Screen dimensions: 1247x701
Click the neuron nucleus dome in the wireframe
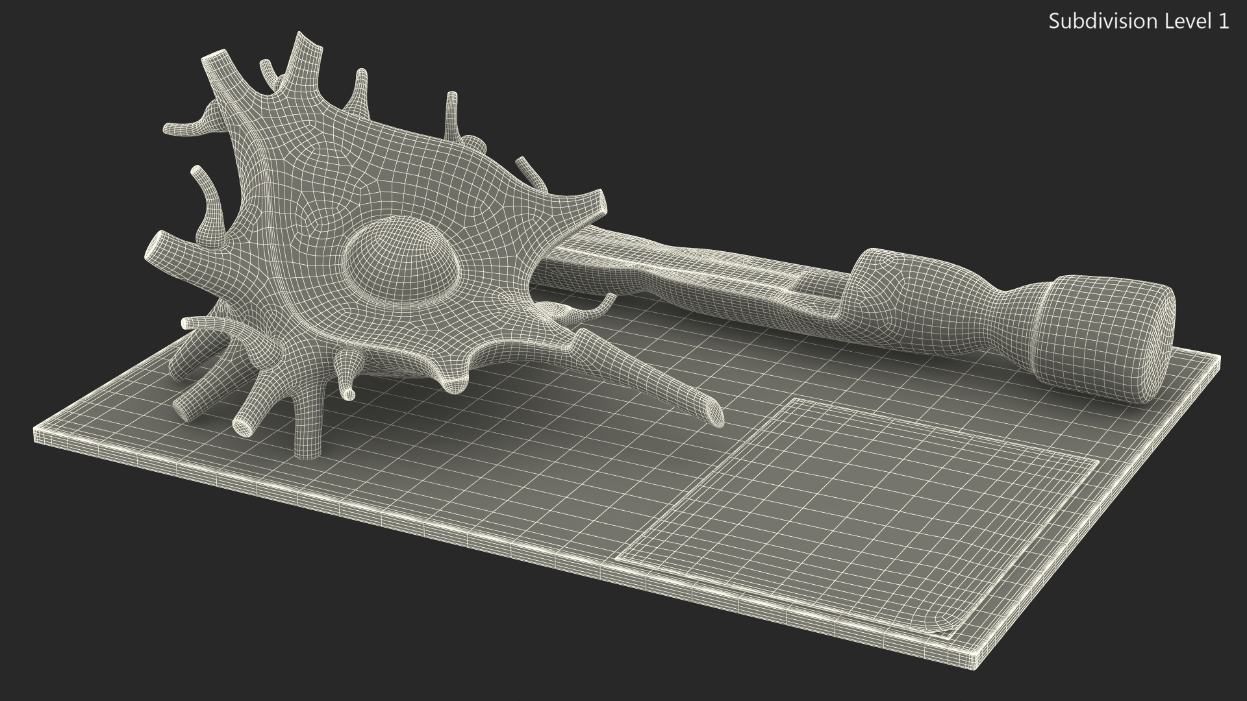point(401,260)
